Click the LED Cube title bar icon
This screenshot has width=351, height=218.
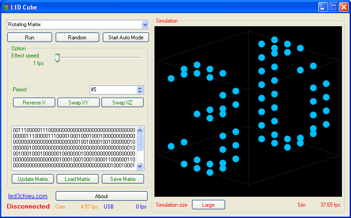click(5, 7)
